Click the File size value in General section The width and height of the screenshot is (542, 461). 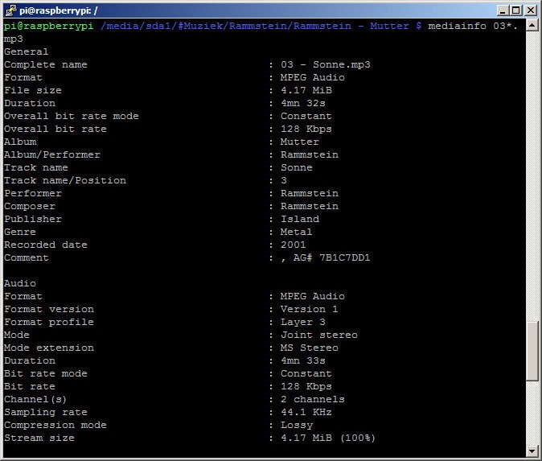pos(306,90)
